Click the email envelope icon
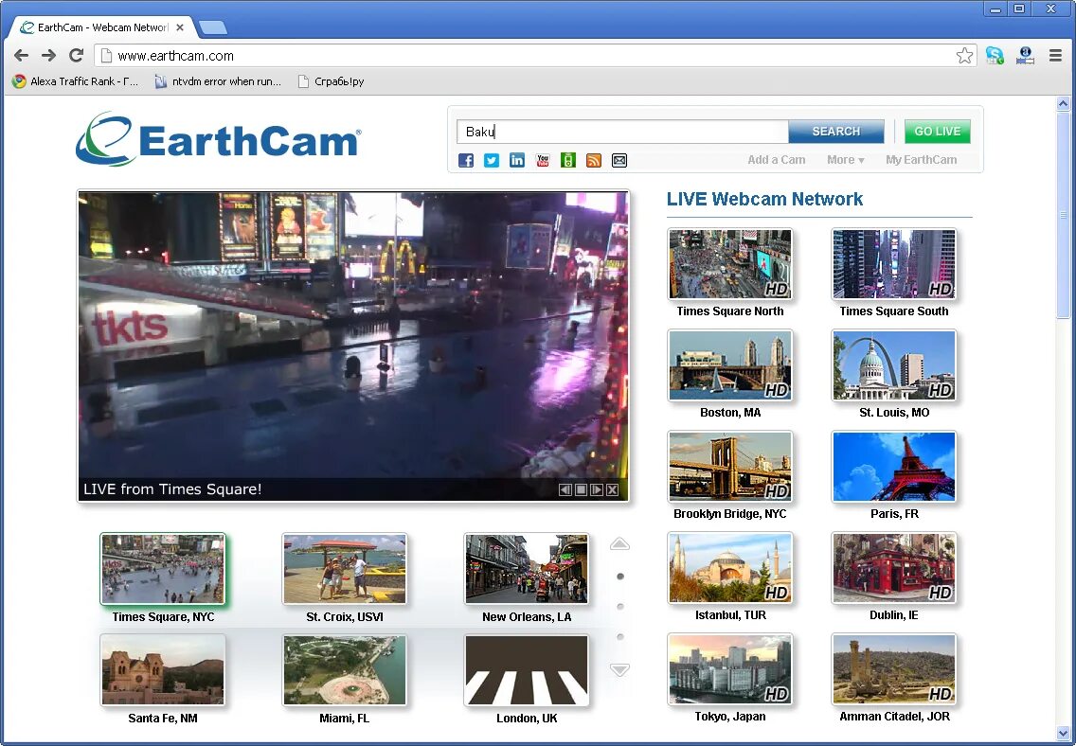The height and width of the screenshot is (746, 1076). pos(619,160)
